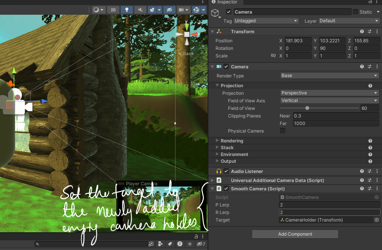Viewport: 382px width, 250px height.
Task: Click the Position X field
Action: (x=298, y=40)
